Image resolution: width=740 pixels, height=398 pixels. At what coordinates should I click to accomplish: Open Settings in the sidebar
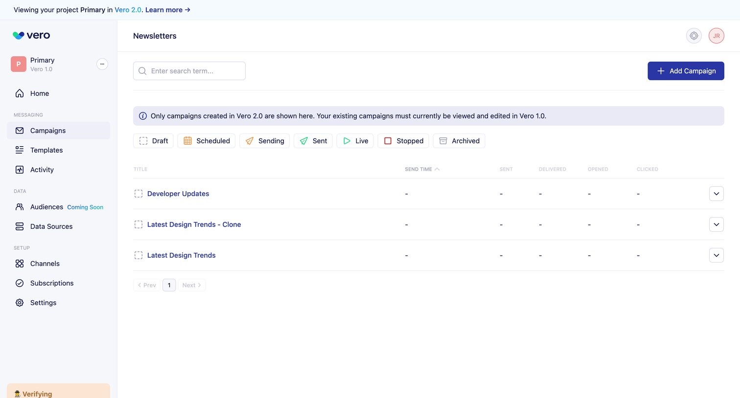pyautogui.click(x=59, y=303)
